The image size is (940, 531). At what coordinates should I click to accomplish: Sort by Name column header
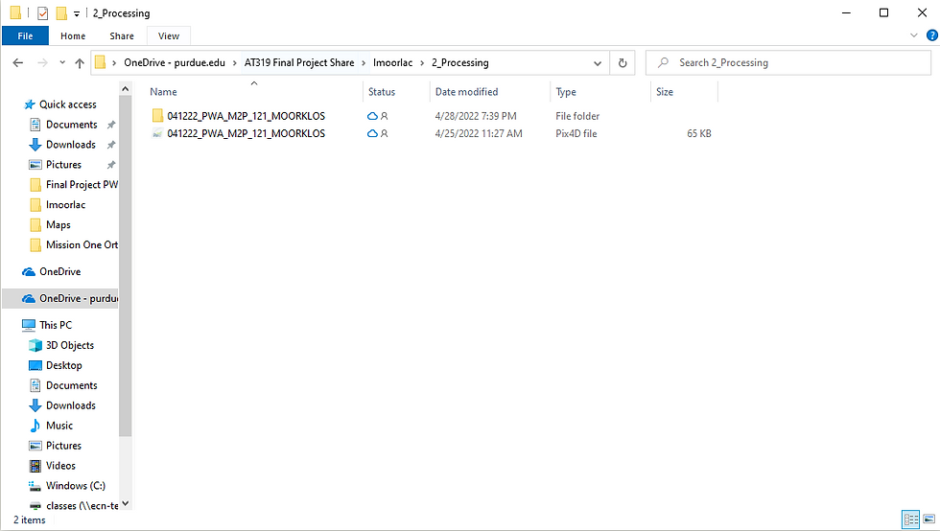click(x=163, y=92)
